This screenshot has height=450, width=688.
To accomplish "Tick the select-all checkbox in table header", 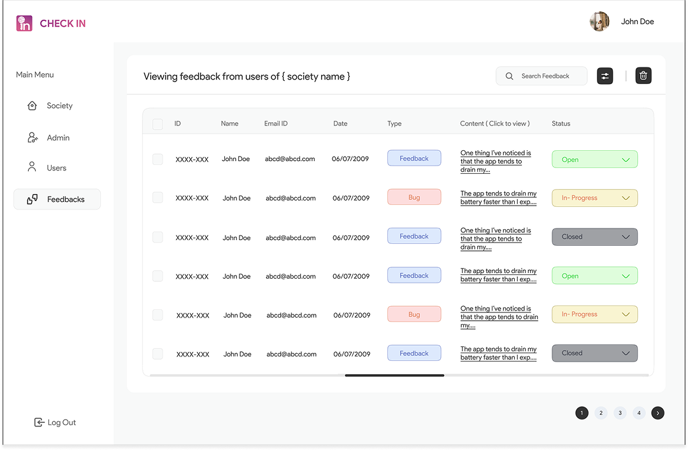I will [157, 124].
